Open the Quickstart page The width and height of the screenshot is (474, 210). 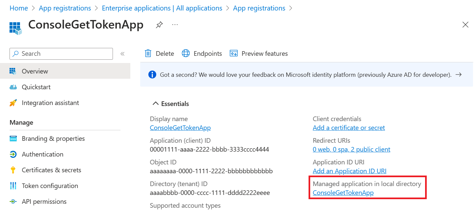click(36, 87)
